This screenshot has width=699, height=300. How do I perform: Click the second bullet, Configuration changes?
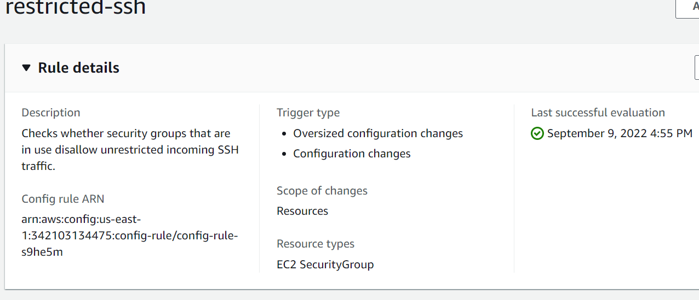(352, 154)
